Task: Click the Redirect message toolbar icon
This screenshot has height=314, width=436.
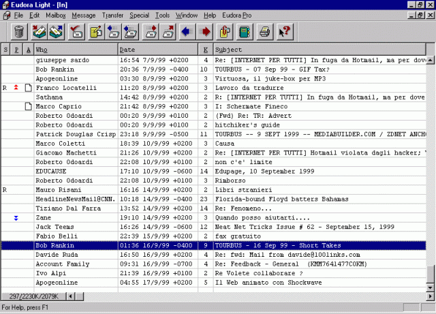Action: click(168, 32)
